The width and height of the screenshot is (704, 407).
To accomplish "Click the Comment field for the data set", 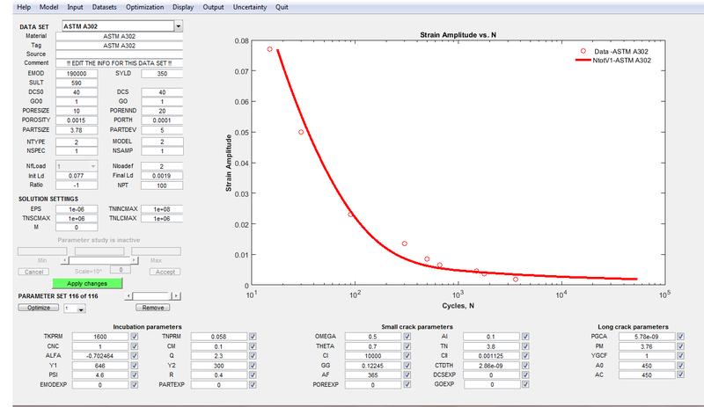I will tap(119, 63).
